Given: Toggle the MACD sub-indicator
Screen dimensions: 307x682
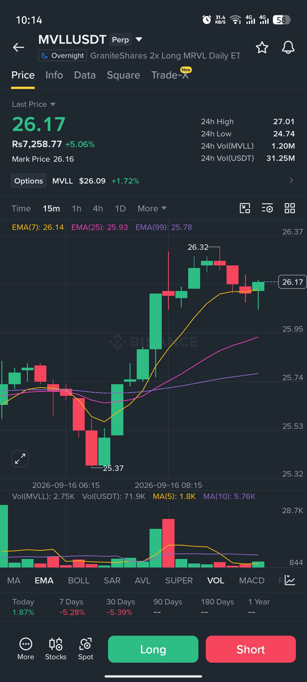Looking at the screenshot, I should tap(252, 580).
